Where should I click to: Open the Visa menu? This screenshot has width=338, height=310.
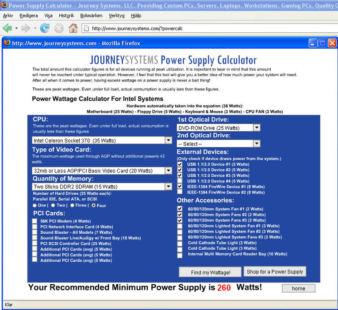[48, 16]
